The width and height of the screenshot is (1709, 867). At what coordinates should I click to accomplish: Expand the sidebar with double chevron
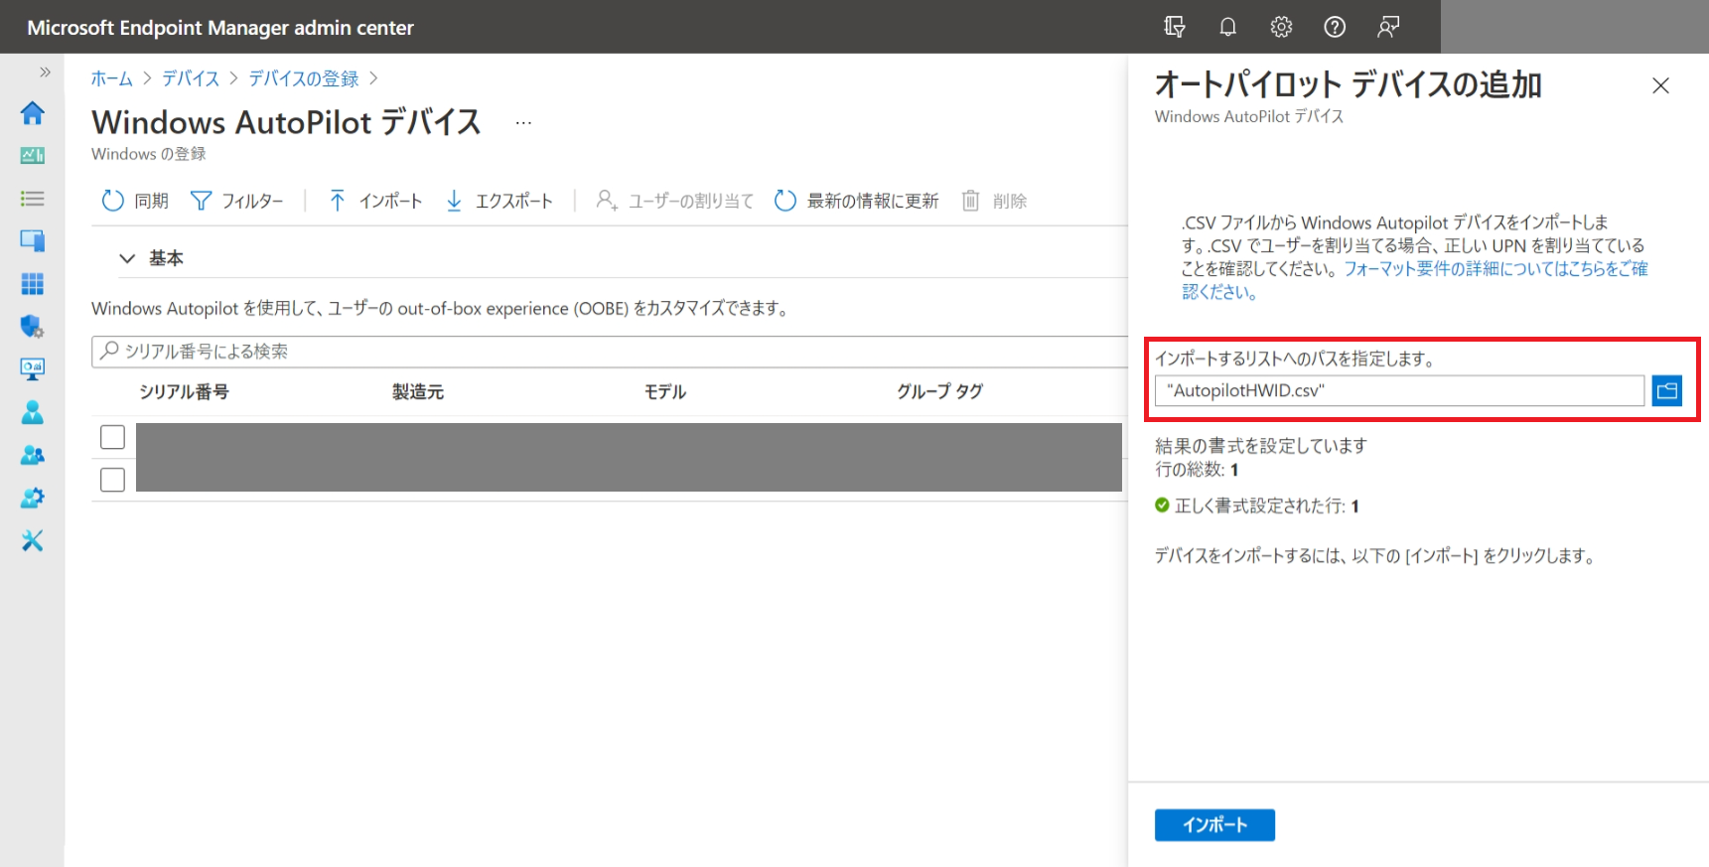(45, 72)
